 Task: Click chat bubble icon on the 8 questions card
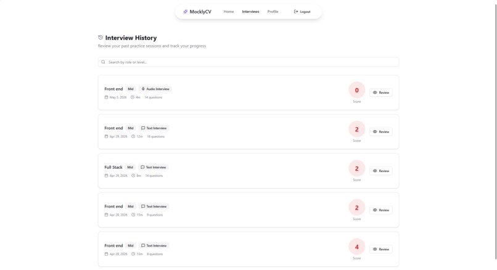(x=143, y=245)
